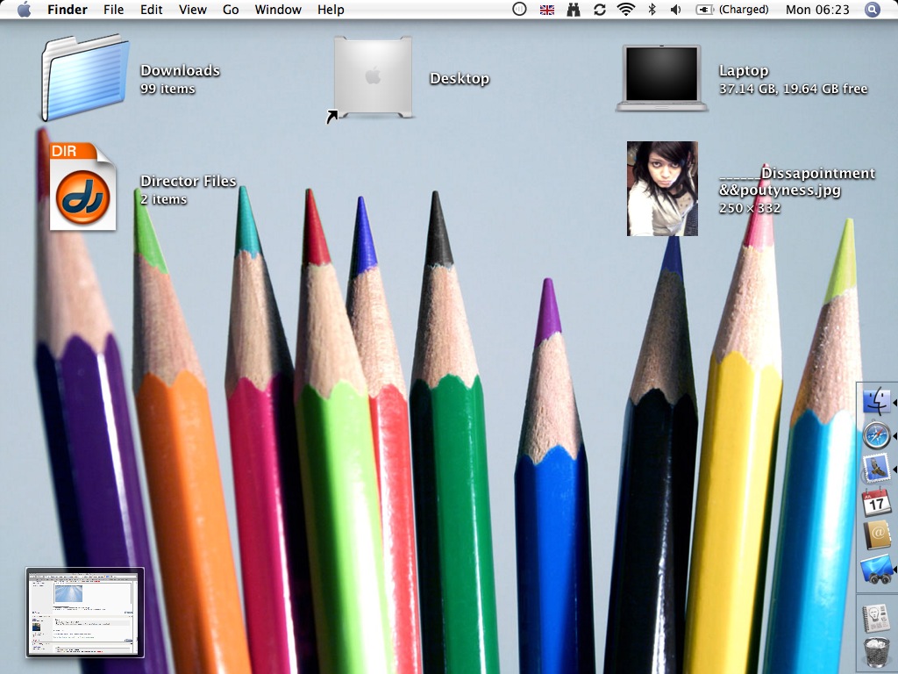Open Mail from the Dock

point(876,469)
